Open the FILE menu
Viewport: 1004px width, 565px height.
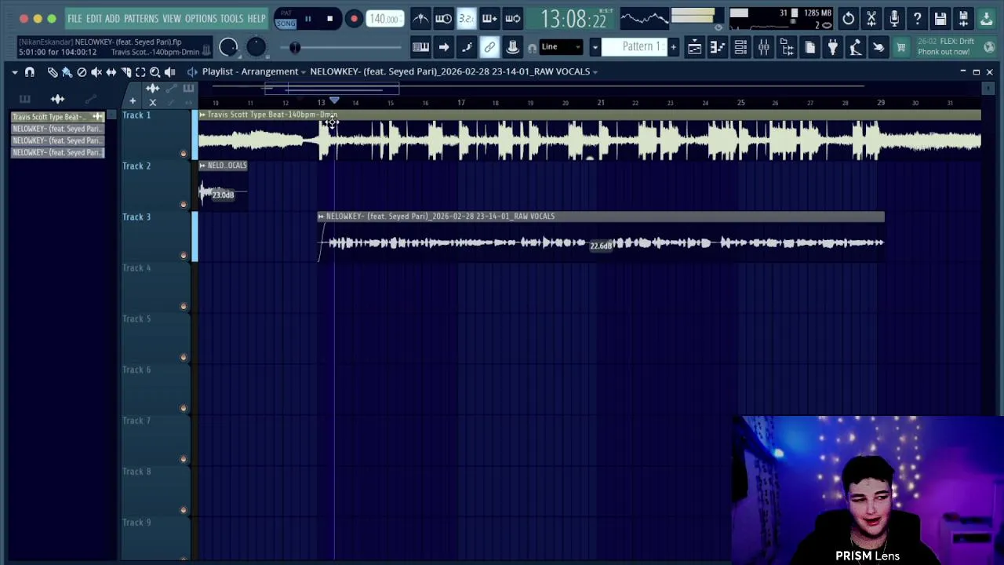pos(75,18)
